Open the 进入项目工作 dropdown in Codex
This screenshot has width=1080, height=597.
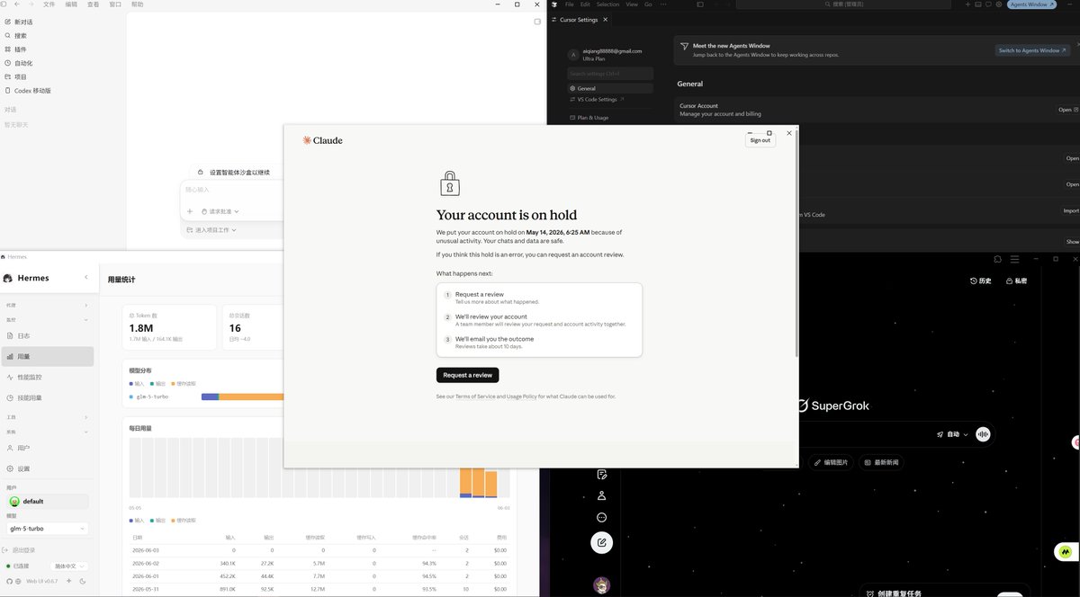(211, 230)
